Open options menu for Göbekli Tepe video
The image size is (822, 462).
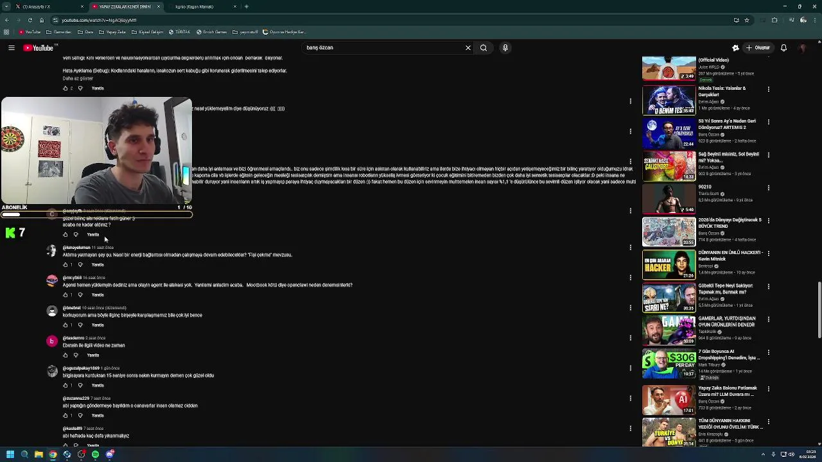coord(768,286)
